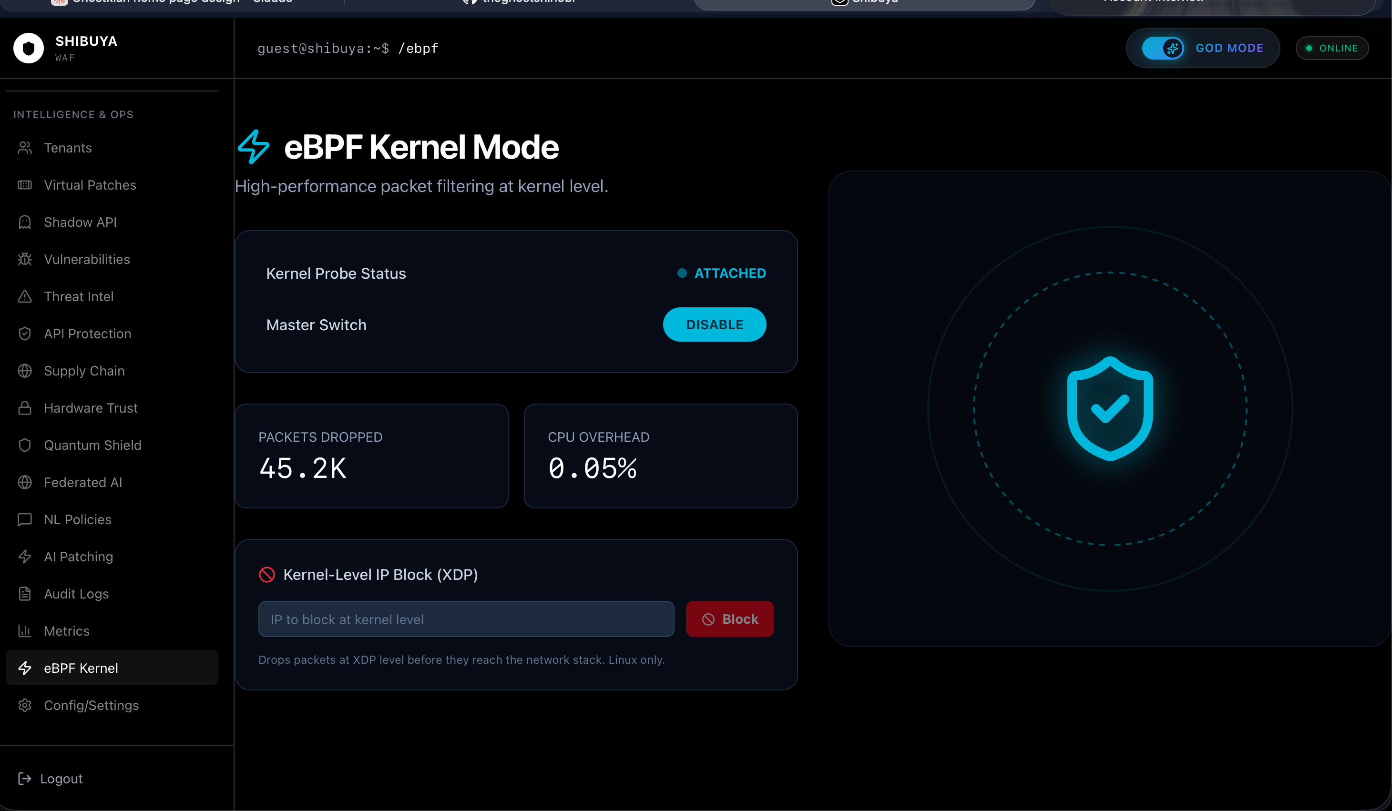This screenshot has height=811, width=1392.
Task: Click the Vulnerabilities bug icon
Action: click(x=25, y=260)
